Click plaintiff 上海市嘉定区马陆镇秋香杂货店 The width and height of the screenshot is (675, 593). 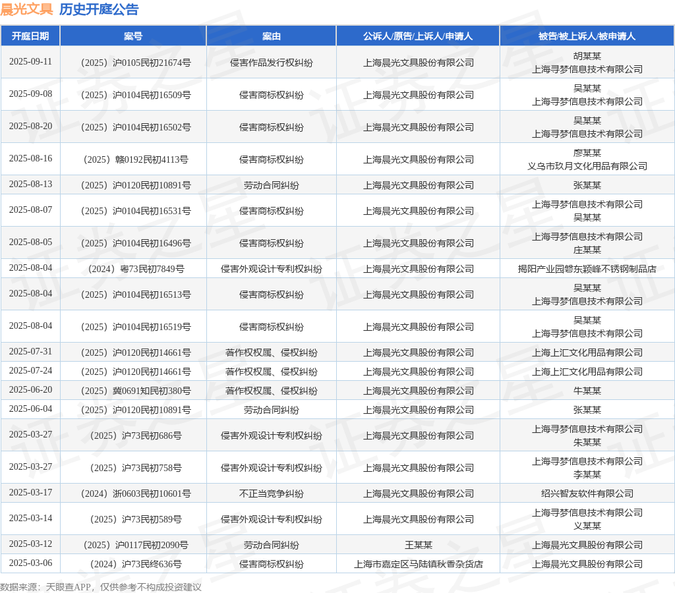pyautogui.click(x=418, y=564)
